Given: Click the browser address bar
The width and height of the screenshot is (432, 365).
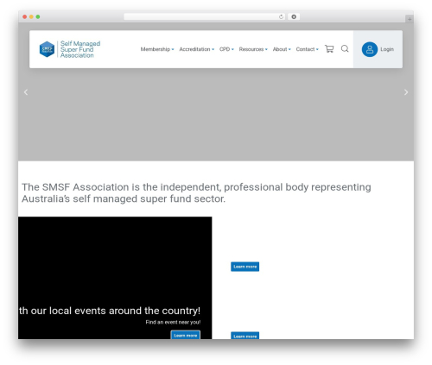Looking at the screenshot, I should click(x=205, y=17).
